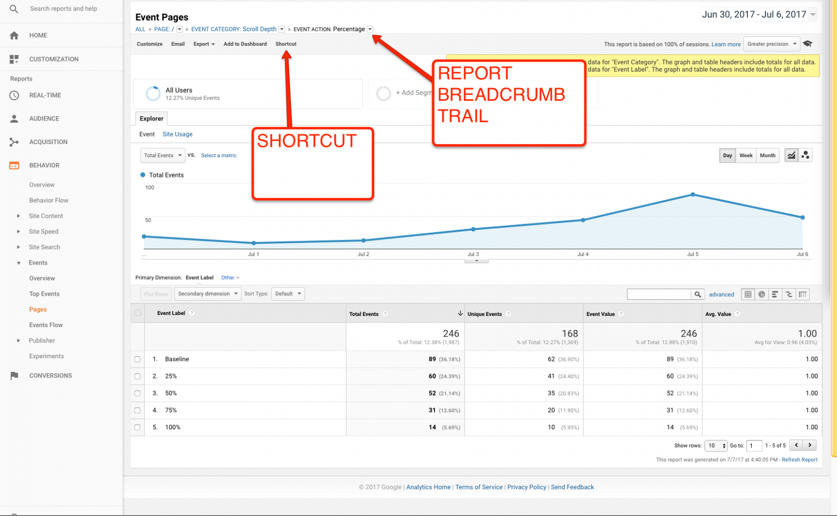This screenshot has width=837, height=516.
Task: Open Home via the house icon
Action: pyautogui.click(x=14, y=35)
